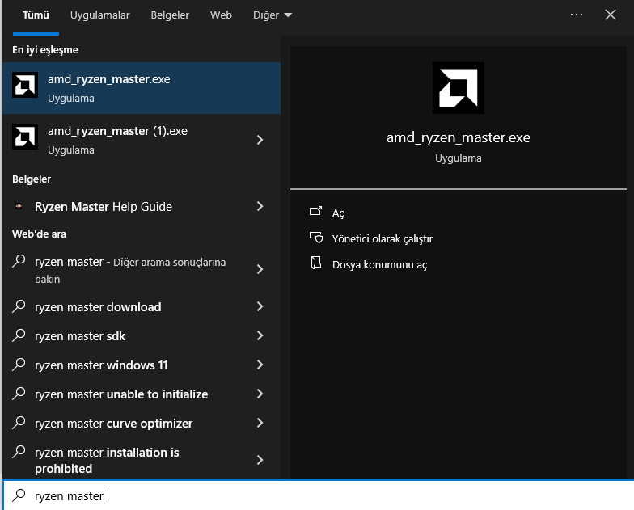Switch to the Uygulamalar tab
The height and width of the screenshot is (510, 634).
(99, 15)
